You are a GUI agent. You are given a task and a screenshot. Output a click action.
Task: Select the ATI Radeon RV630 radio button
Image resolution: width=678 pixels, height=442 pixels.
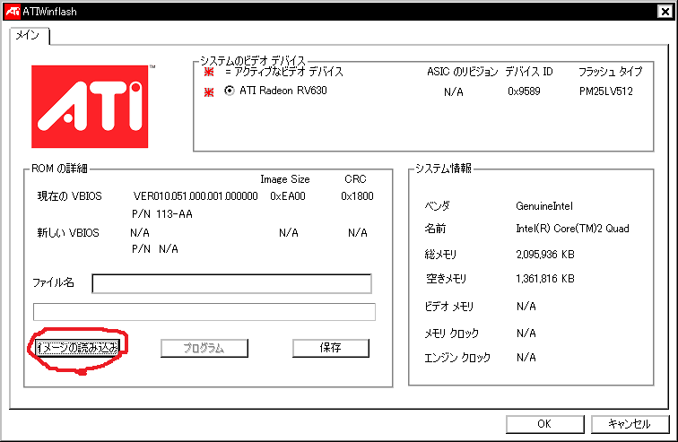tap(230, 91)
